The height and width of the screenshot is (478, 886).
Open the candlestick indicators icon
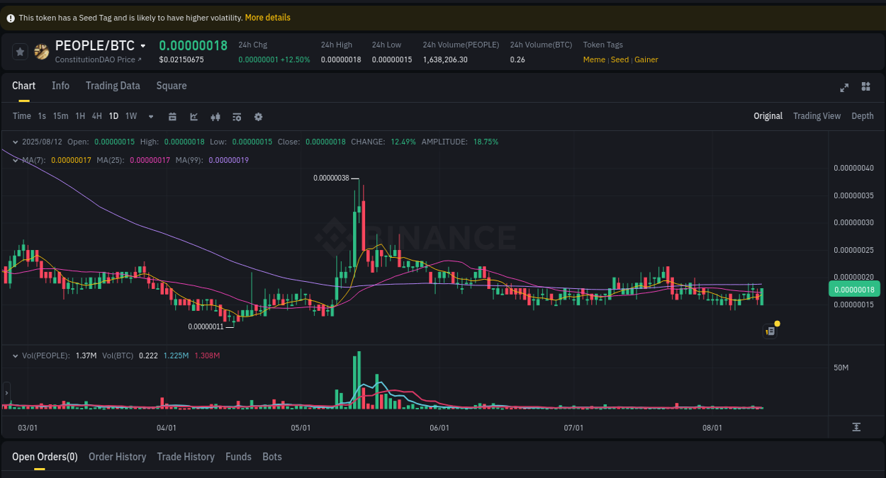215,116
